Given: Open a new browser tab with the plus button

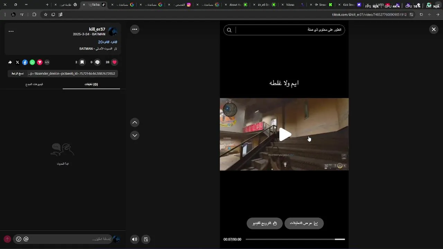Looking at the screenshot, I should (x=47, y=5).
